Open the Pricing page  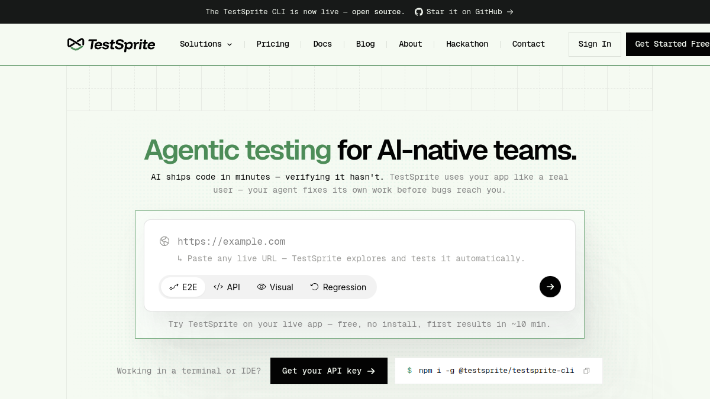click(x=273, y=44)
